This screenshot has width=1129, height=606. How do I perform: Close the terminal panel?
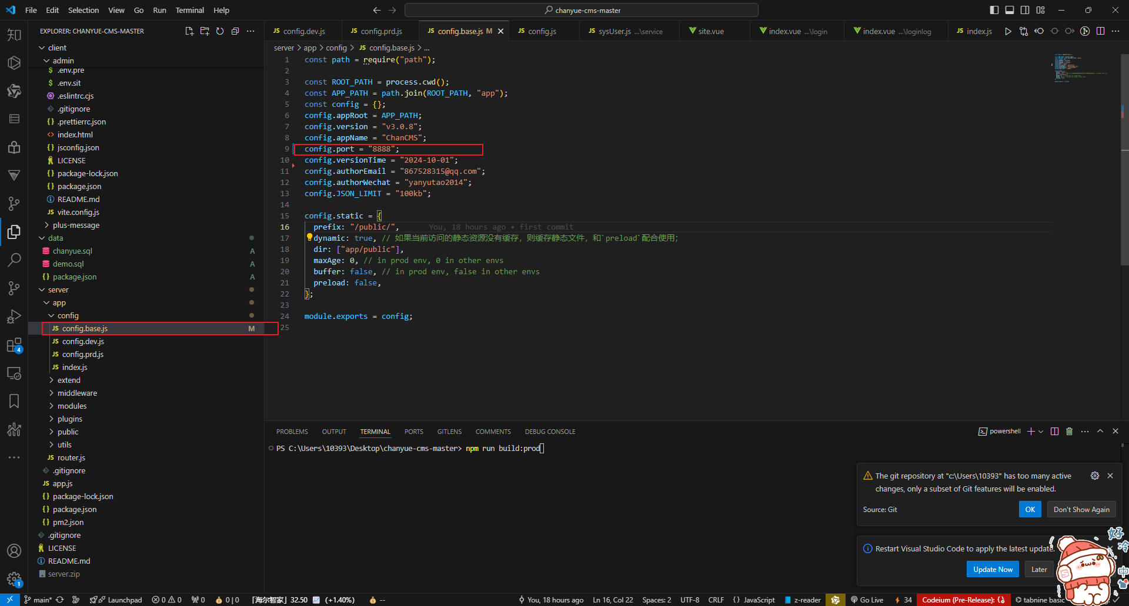coord(1115,431)
